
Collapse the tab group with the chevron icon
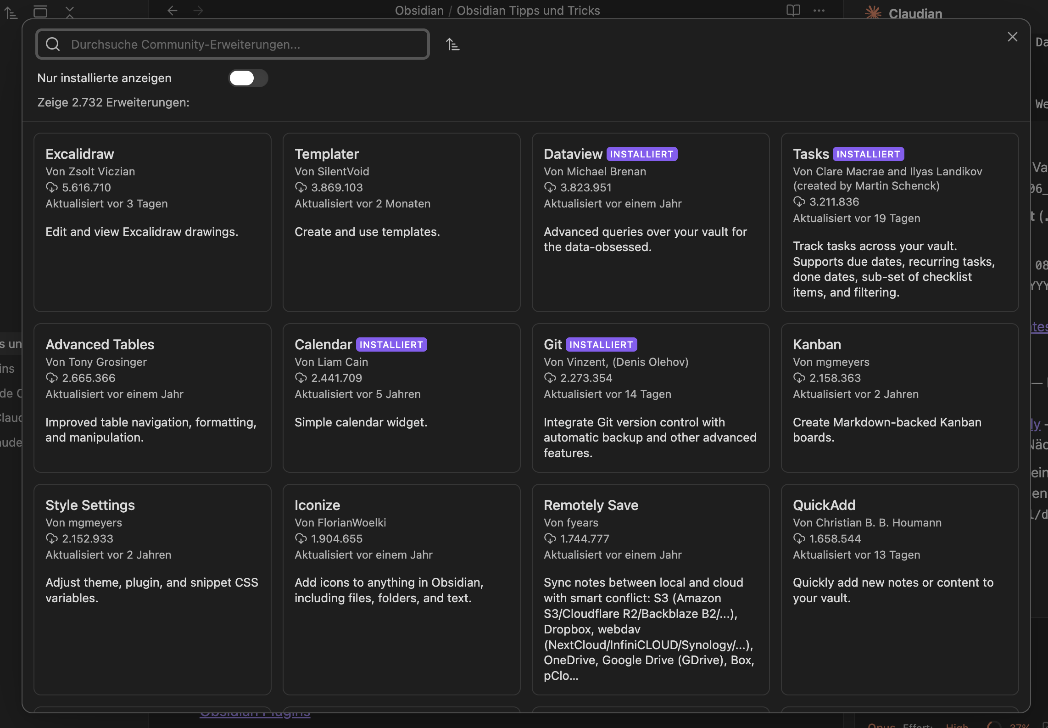[x=70, y=12]
